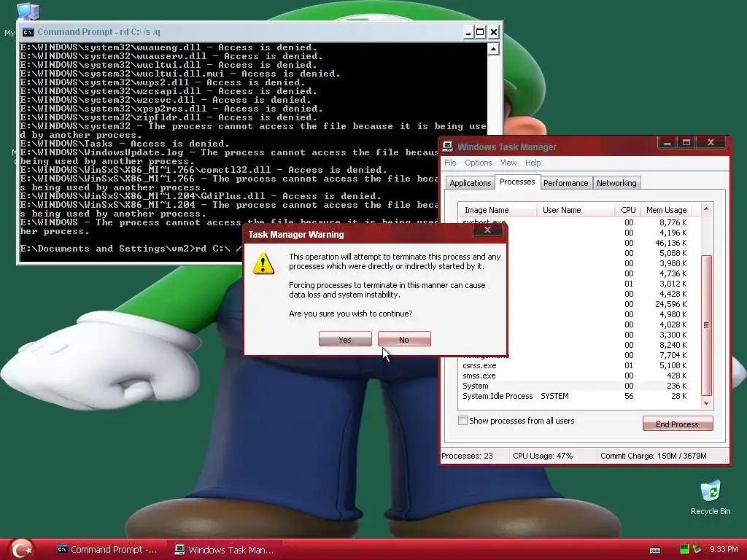Close the Command Prompt window

494,32
